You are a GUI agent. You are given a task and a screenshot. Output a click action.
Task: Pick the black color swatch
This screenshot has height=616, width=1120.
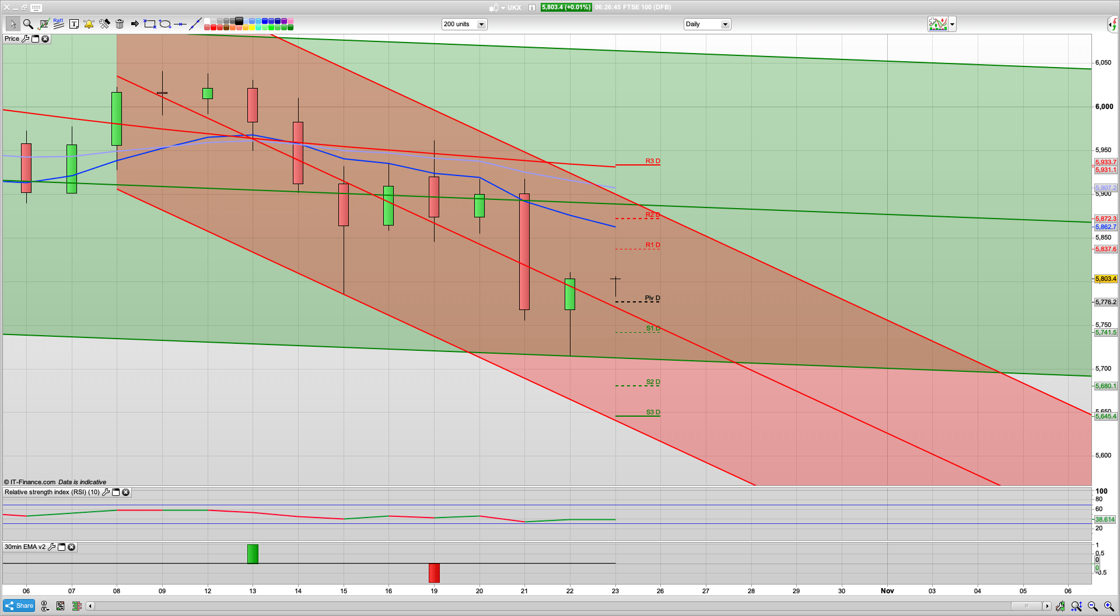(x=239, y=21)
